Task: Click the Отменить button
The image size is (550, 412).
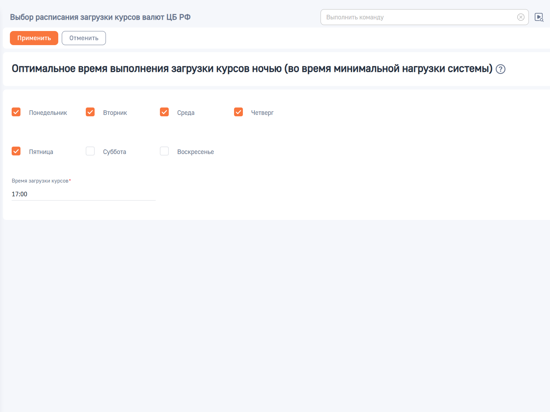Action: [x=84, y=38]
